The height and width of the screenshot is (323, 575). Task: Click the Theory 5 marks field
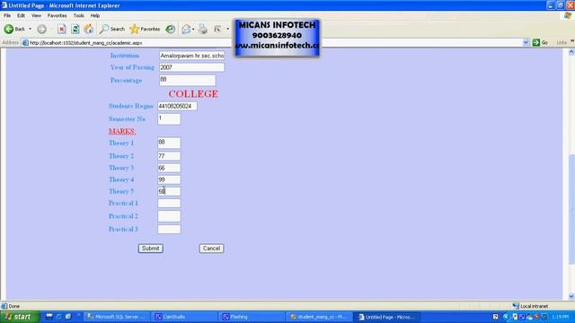tap(169, 191)
